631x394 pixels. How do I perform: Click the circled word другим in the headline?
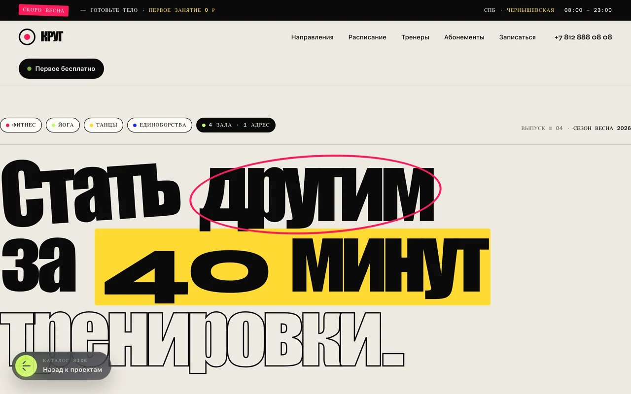315,195
